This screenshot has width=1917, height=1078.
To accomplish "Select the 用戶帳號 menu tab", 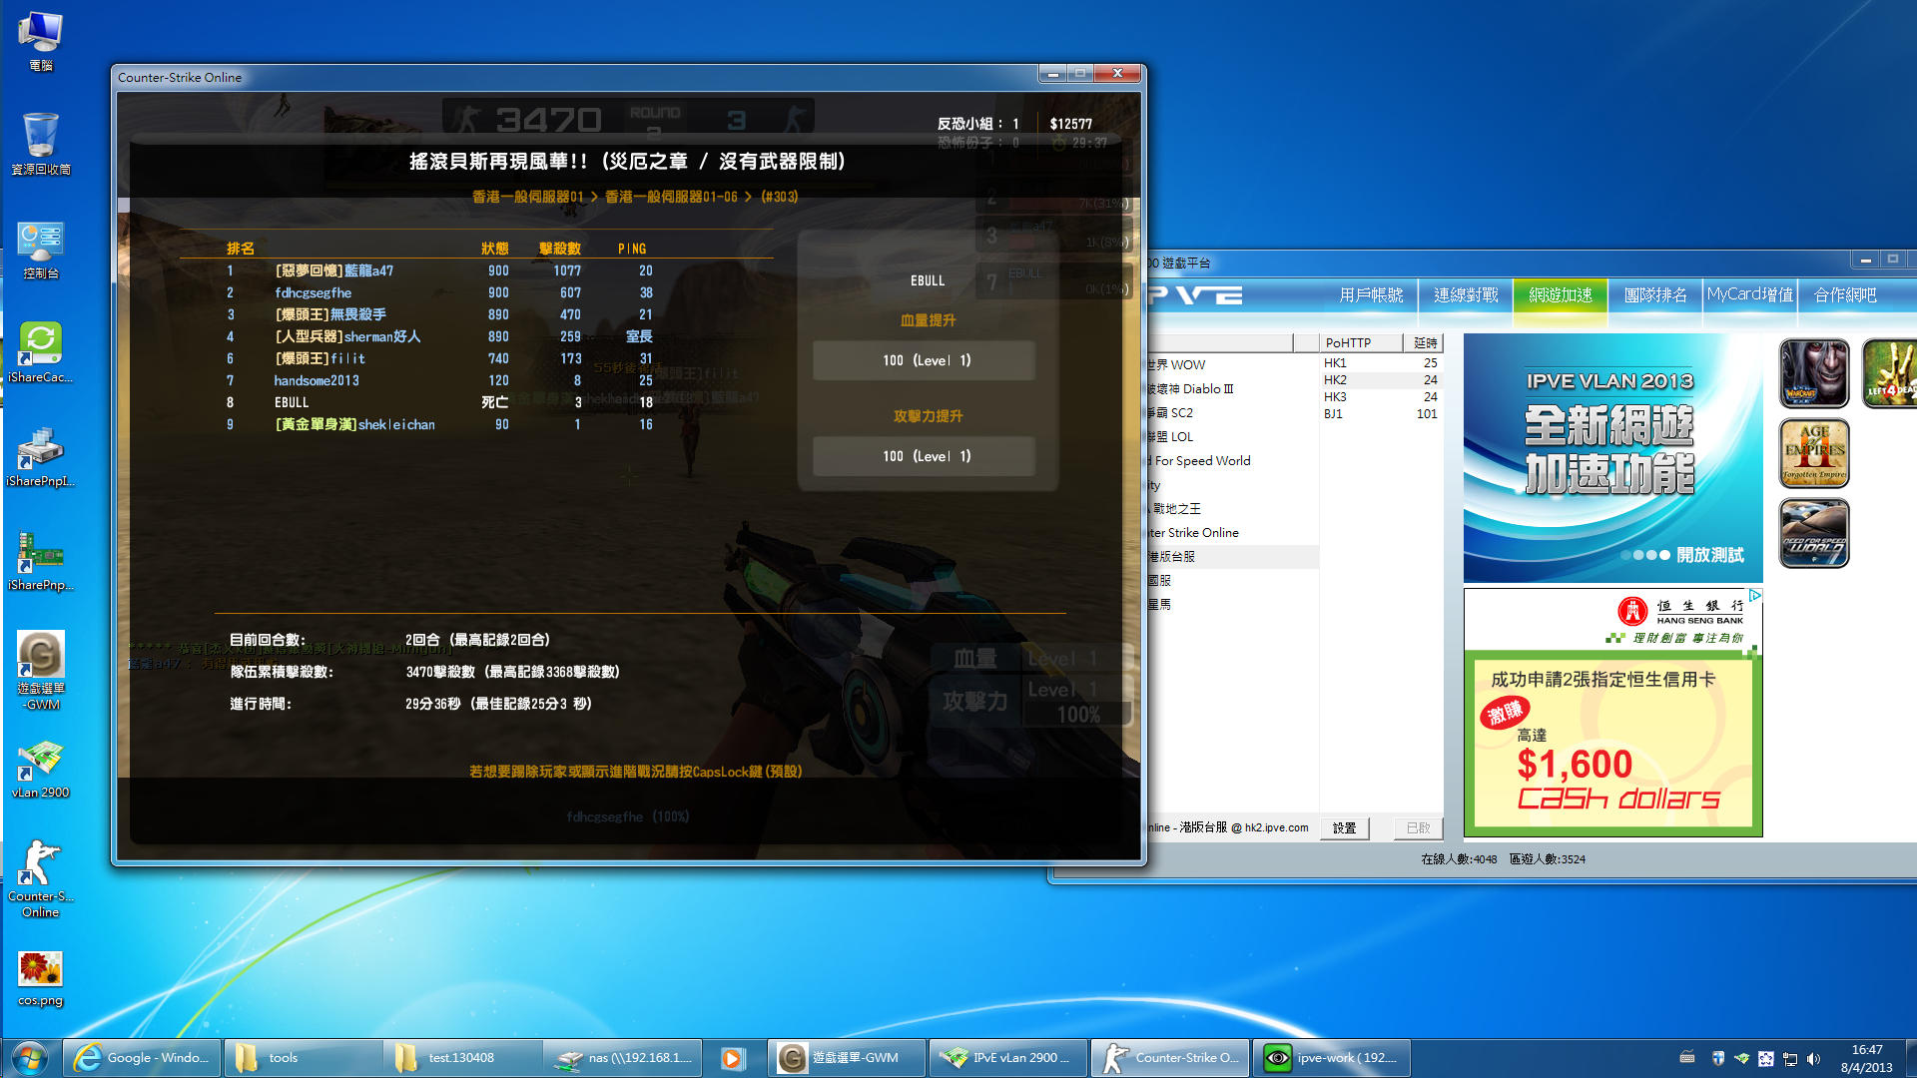I will click(1370, 295).
